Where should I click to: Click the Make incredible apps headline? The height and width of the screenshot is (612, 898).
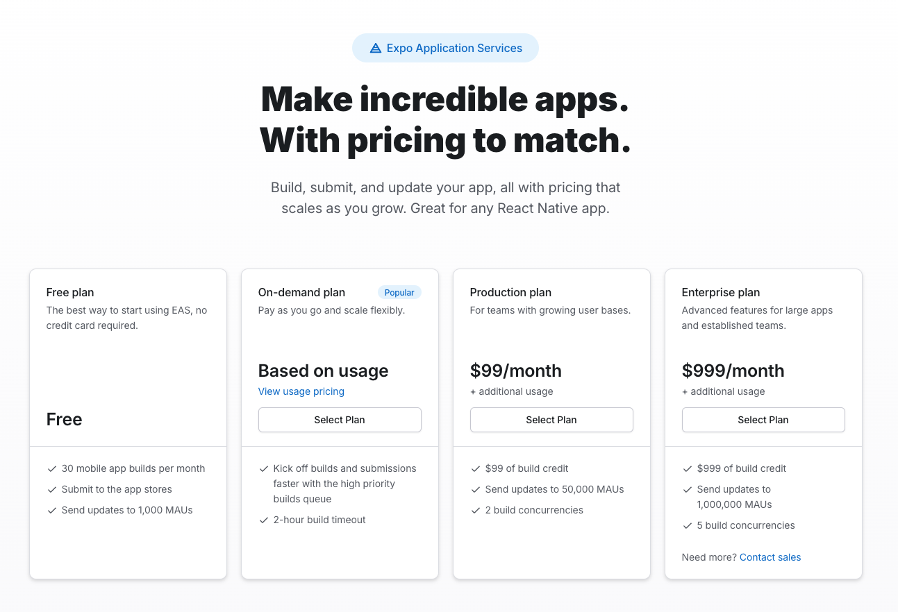(445, 99)
